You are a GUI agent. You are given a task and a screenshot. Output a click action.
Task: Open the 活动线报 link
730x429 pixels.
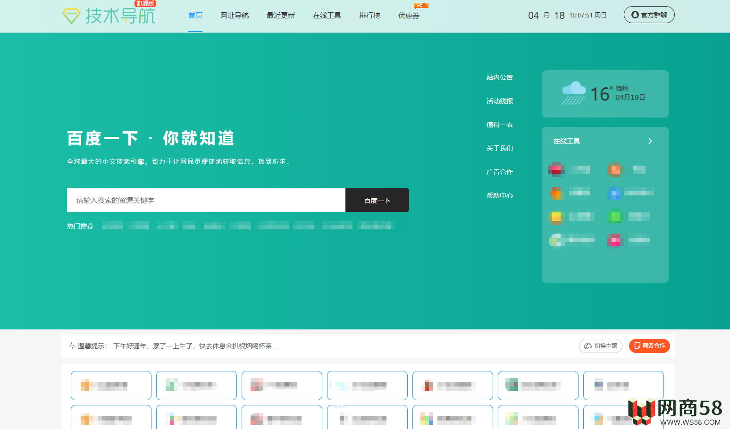point(500,101)
